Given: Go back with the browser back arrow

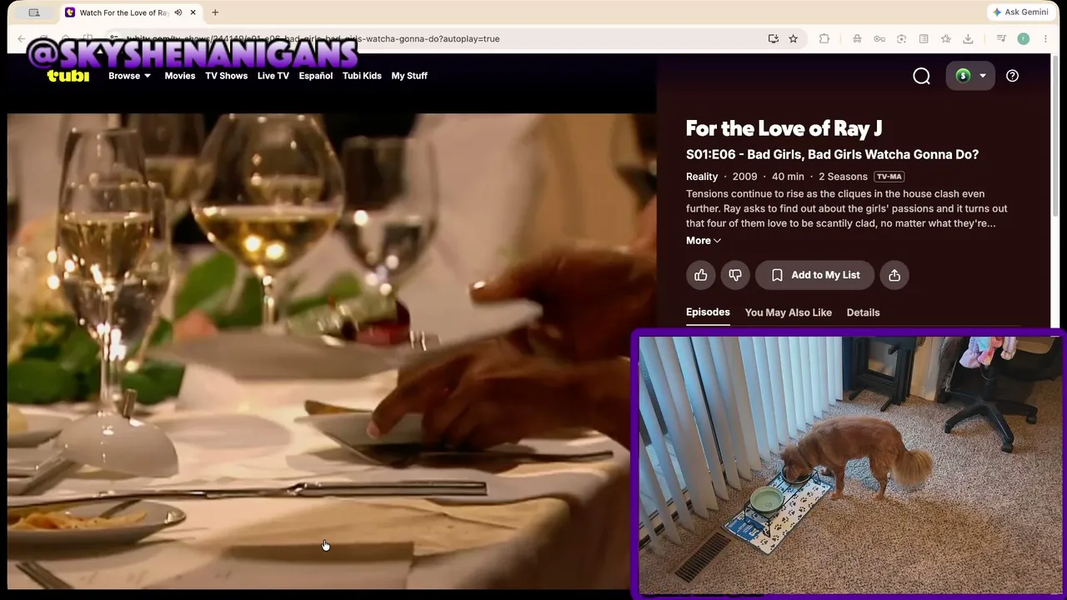Looking at the screenshot, I should pos(22,38).
